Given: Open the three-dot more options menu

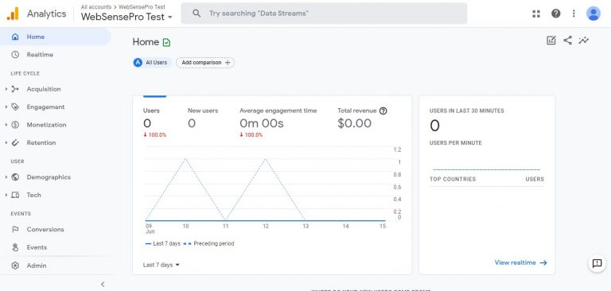Looking at the screenshot, I should (x=574, y=14).
